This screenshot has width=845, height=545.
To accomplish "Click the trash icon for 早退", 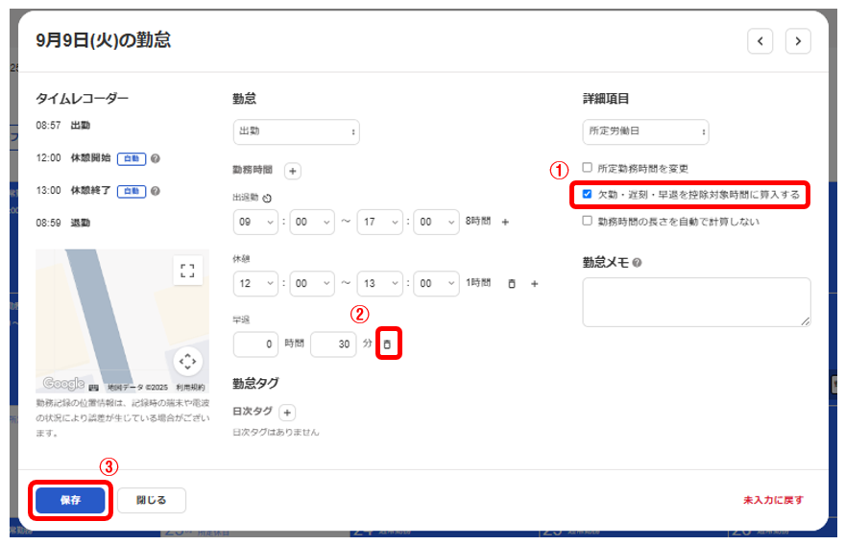I will click(387, 344).
